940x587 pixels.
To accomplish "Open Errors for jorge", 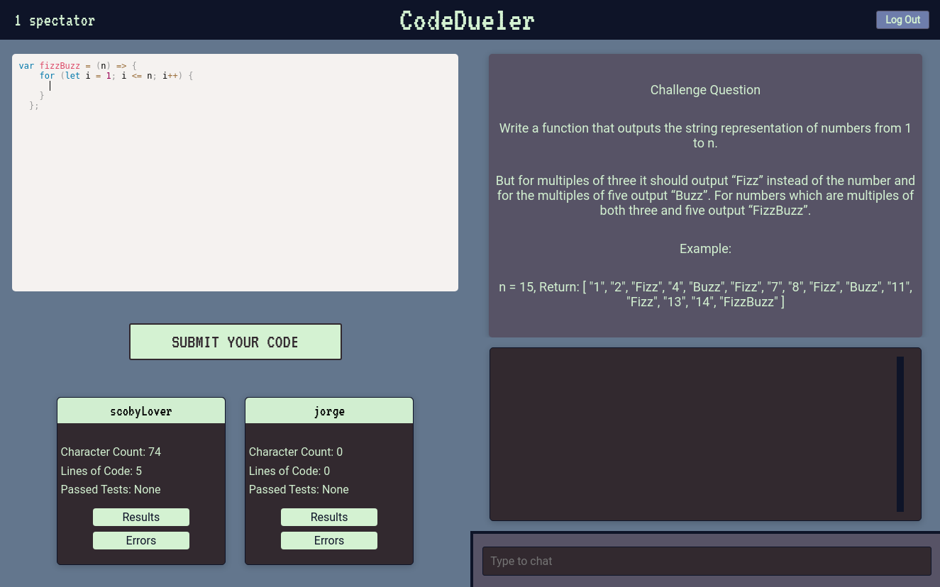I will pos(328,540).
